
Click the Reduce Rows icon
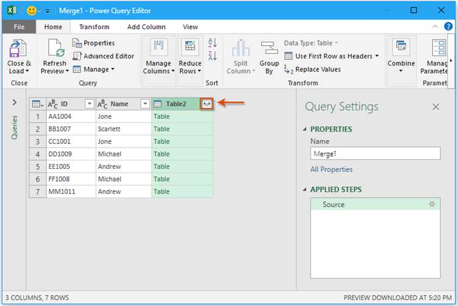190,47
